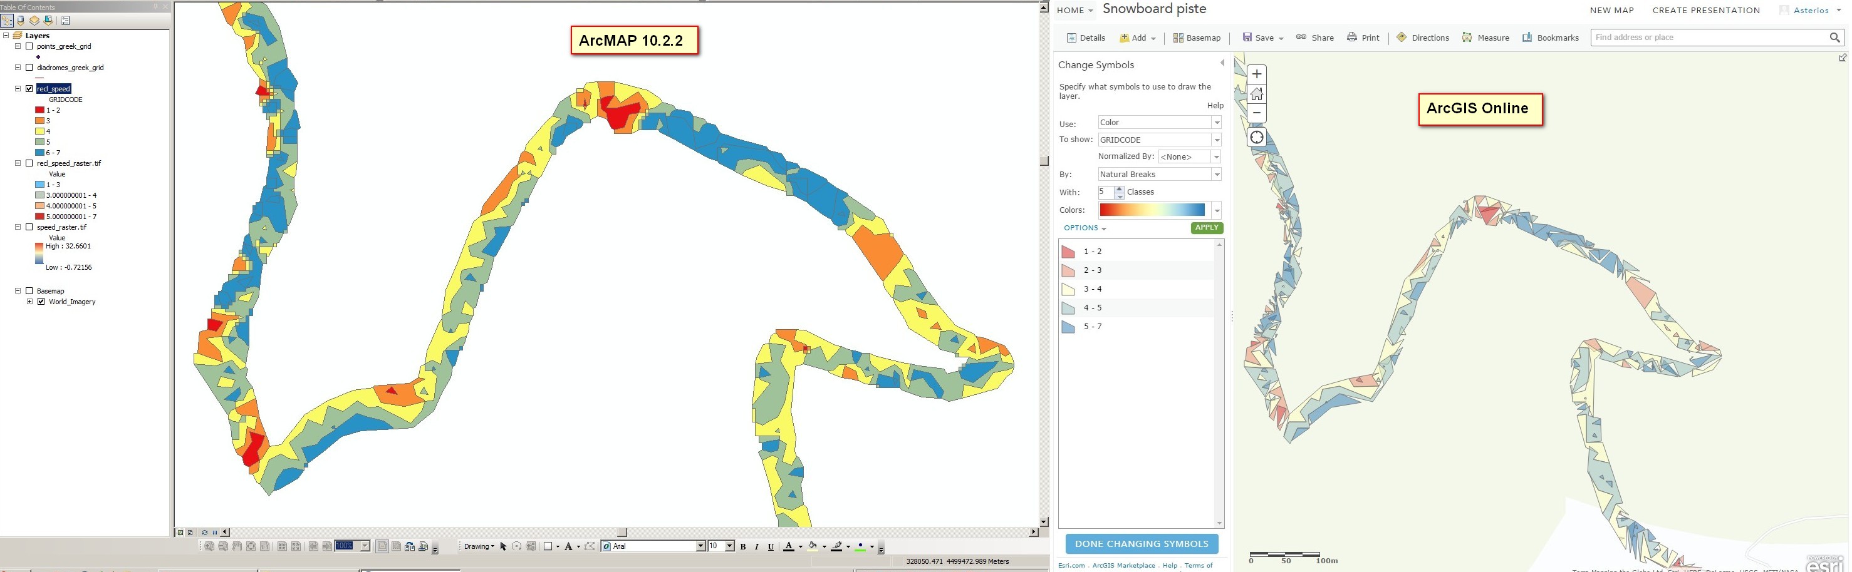Screen dimensions: 1852x572
Task: Switch to Layout View icon
Action: (x=190, y=533)
